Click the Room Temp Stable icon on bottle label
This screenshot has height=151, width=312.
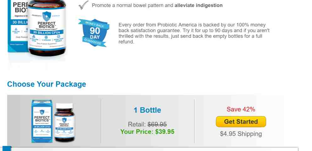coord(58,38)
